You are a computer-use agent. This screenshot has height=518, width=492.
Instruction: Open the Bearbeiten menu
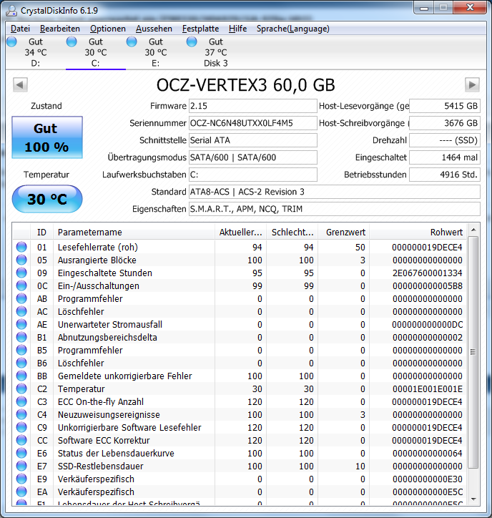click(x=60, y=29)
